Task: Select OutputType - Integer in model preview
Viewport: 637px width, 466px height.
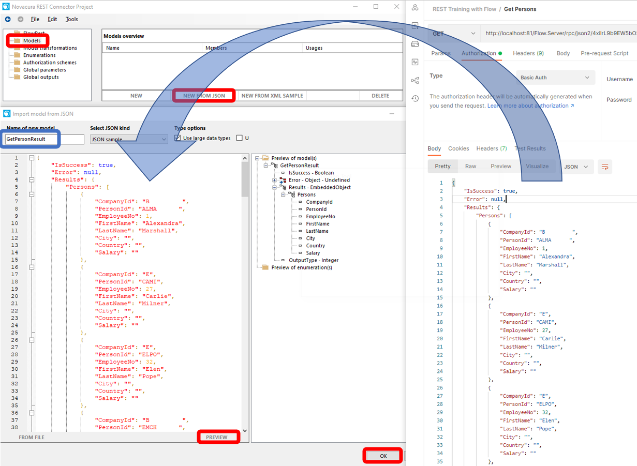Action: pos(314,260)
